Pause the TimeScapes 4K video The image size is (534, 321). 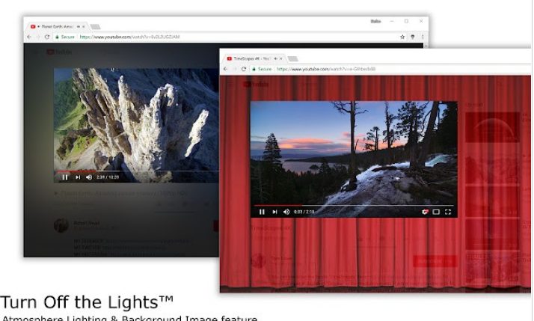[x=262, y=212]
